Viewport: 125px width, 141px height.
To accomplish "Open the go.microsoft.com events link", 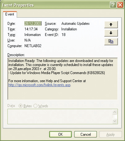I will 39,85.
